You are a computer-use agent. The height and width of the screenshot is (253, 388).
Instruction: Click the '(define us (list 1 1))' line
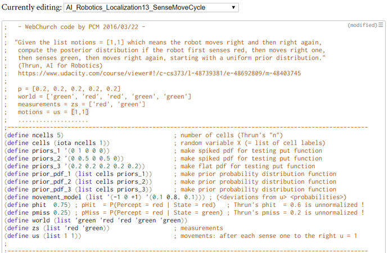(43, 236)
